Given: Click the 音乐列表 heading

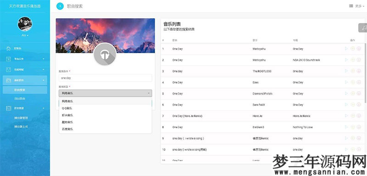Looking at the screenshot, I should point(172,24).
